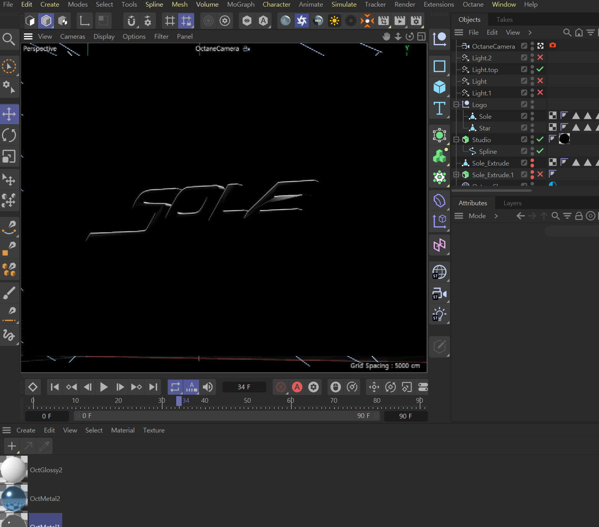
Task: Click the timeline playhead at frame 34
Action: point(179,401)
